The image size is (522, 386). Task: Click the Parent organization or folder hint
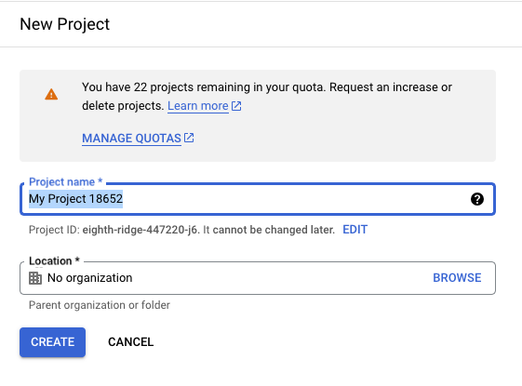[100, 305]
